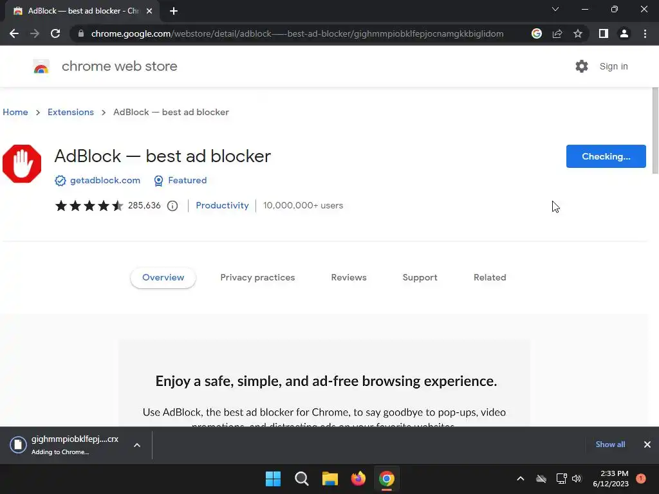The image size is (659, 494).
Task: View site information via lock icon
Action: pos(81,33)
